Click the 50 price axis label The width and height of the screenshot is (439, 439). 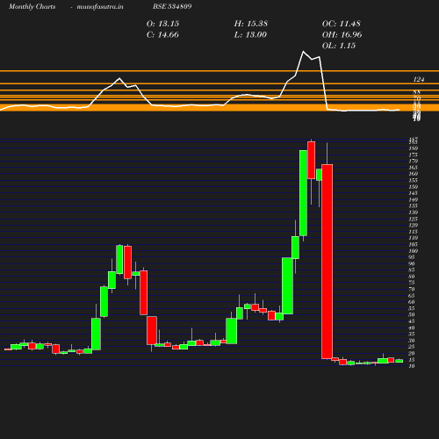[x=412, y=314]
